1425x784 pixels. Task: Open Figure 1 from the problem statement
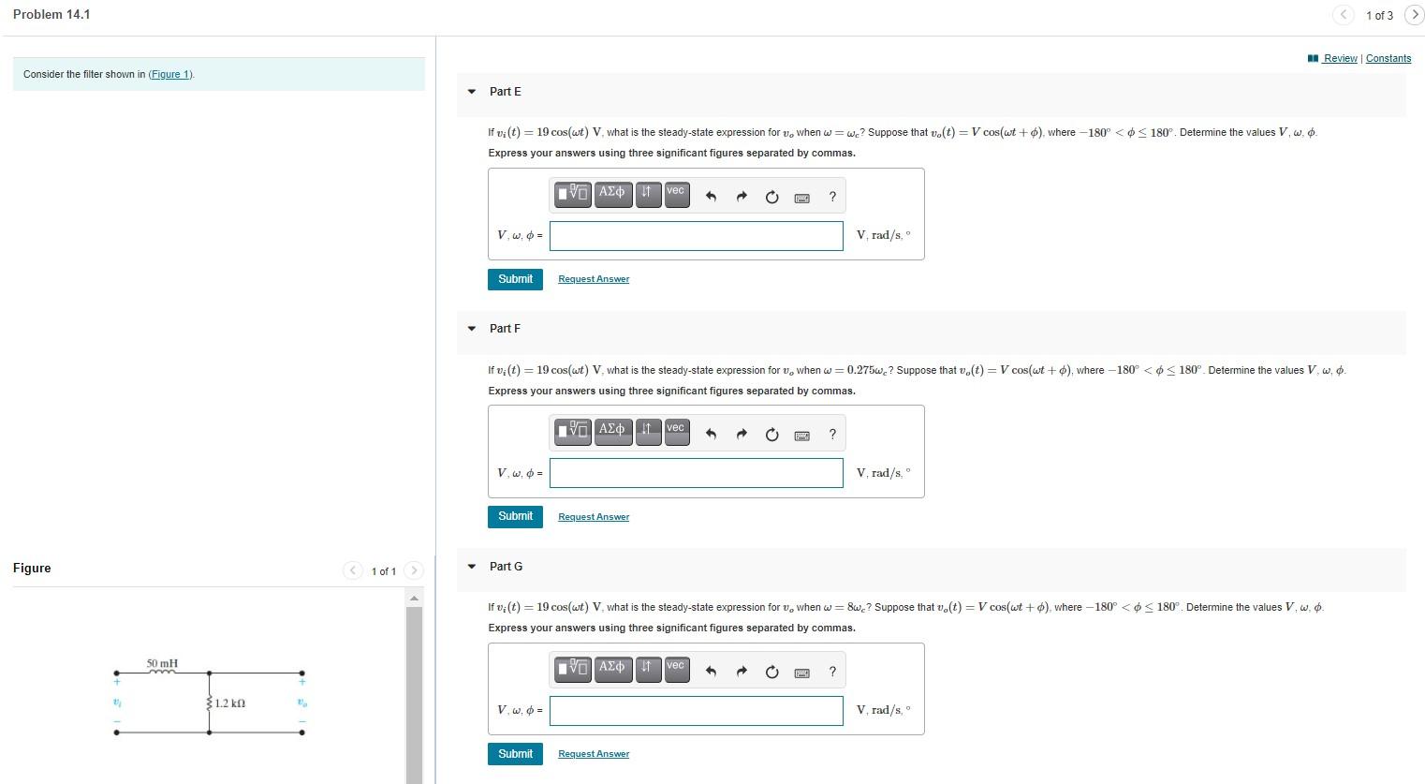point(169,74)
